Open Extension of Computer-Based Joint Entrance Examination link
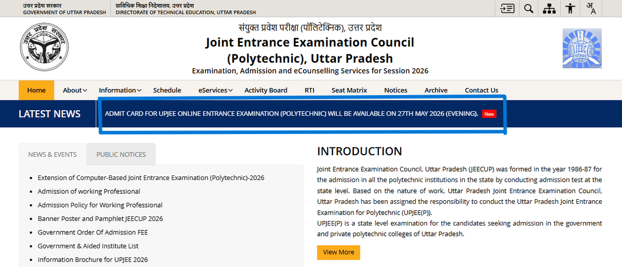This screenshot has height=267, width=622. 151,177
